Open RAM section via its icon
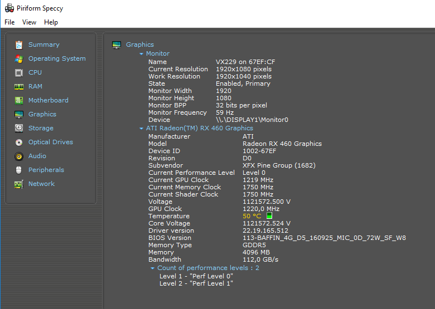This screenshot has height=309, width=435. pyautogui.click(x=19, y=86)
